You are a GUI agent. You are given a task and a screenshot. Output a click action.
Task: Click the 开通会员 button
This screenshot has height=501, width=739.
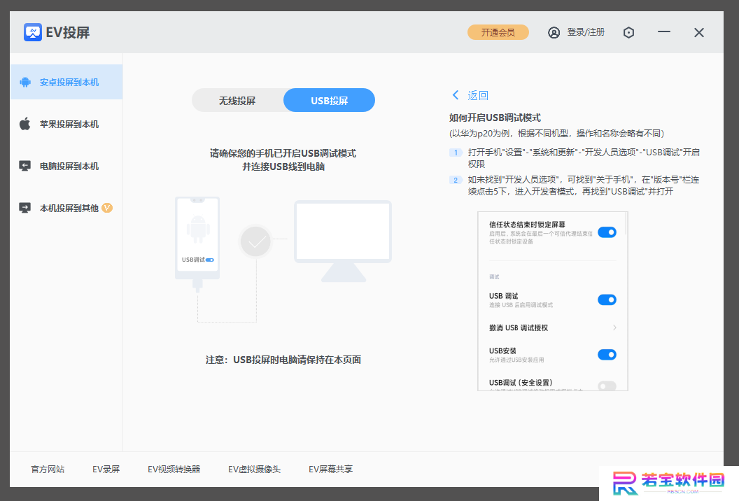[x=498, y=32]
